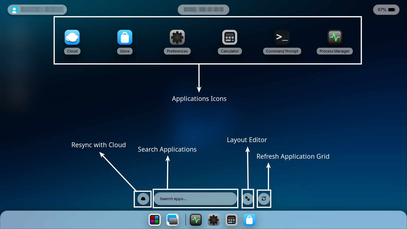Click the overlapping windows icon in the dock

pyautogui.click(x=173, y=220)
